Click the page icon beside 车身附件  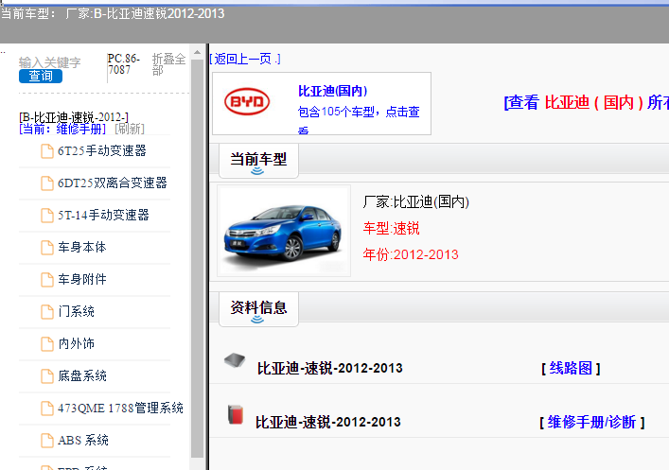click(x=47, y=280)
